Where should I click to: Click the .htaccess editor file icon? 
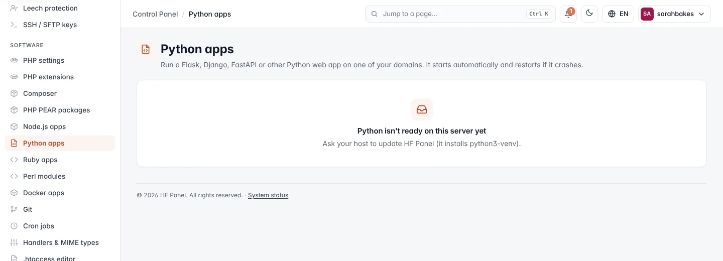14,258
